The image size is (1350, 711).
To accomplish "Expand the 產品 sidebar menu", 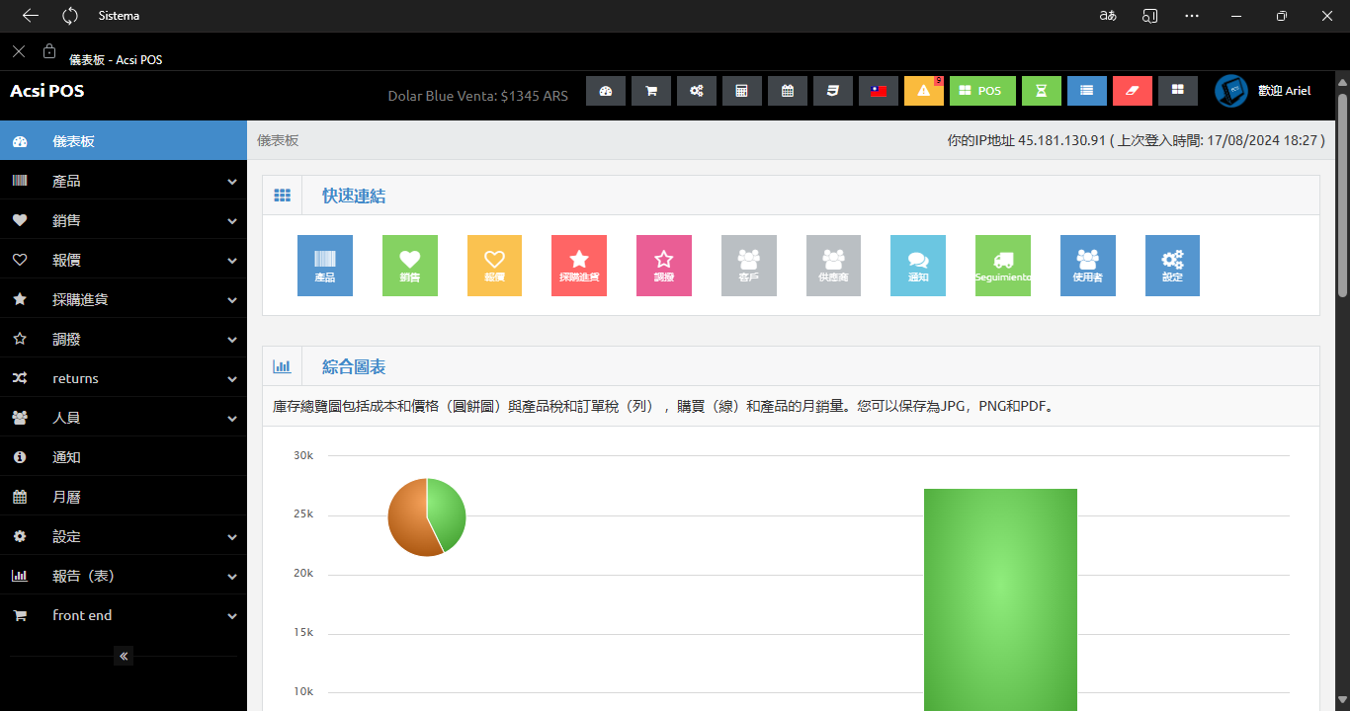I will [x=124, y=181].
